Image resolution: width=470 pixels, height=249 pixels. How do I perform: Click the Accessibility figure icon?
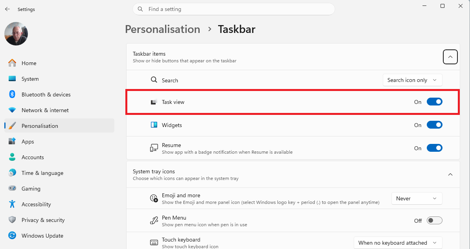click(12, 204)
